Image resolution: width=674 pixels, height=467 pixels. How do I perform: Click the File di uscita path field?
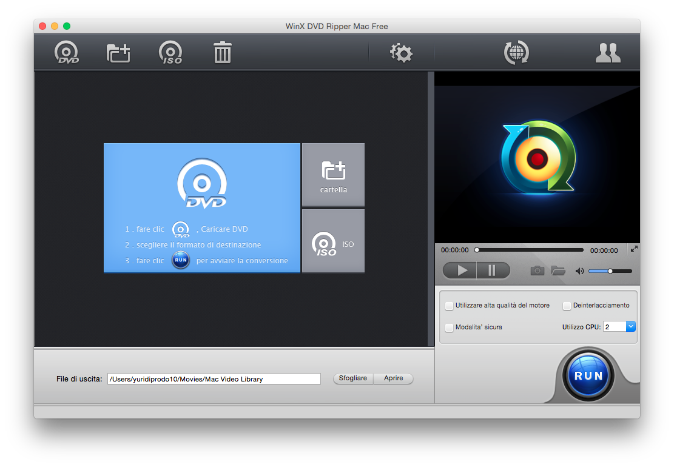tap(214, 379)
